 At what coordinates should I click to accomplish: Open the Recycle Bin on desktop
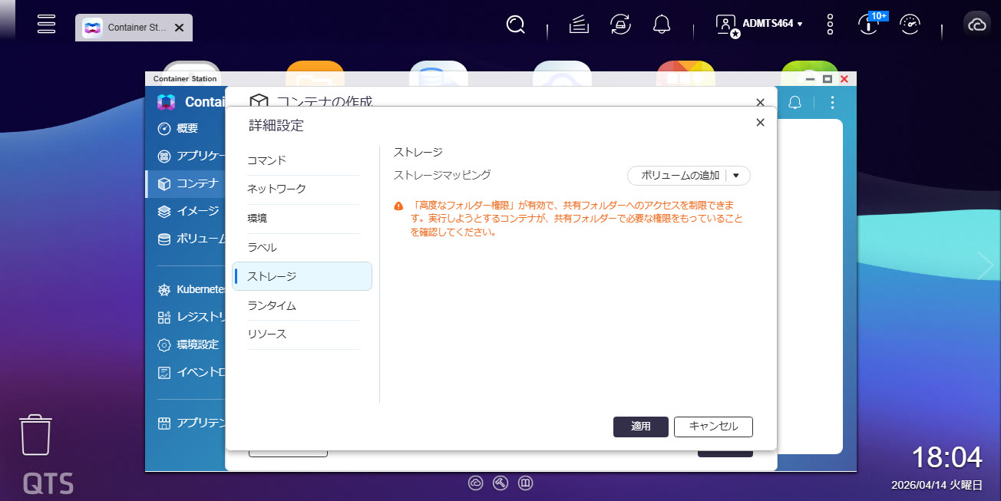click(35, 435)
